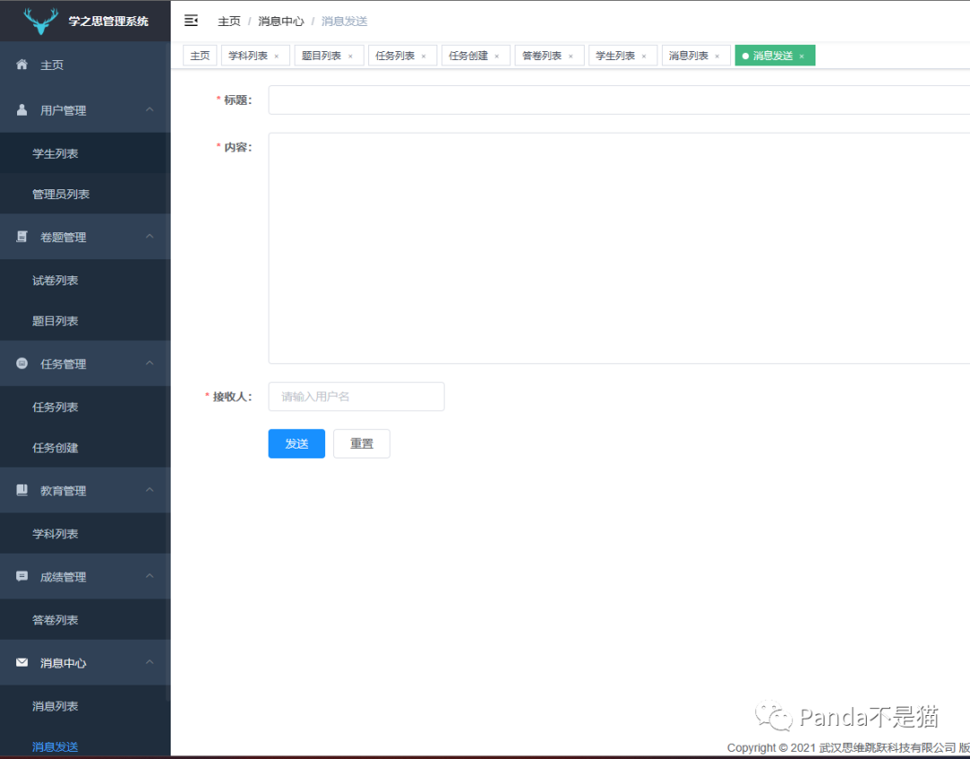Switch to the 主页 tab

click(199, 56)
